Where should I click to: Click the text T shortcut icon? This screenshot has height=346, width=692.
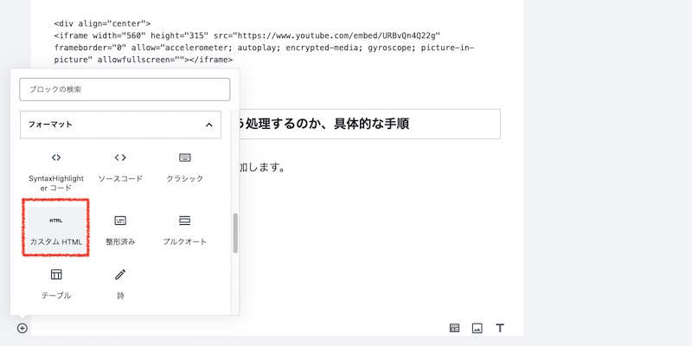coord(500,328)
